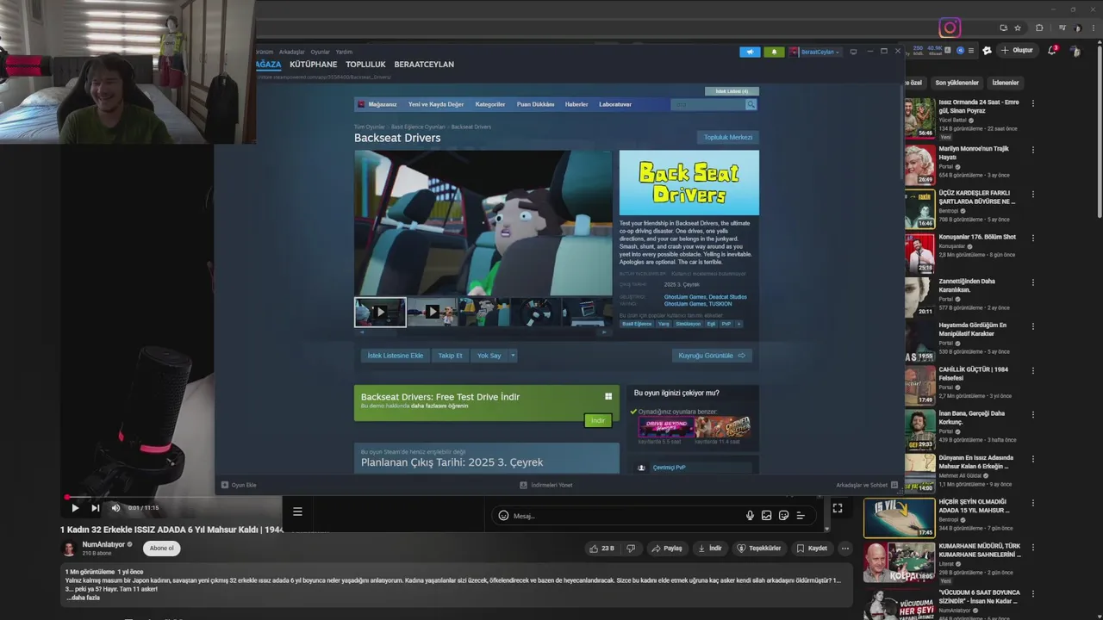
Task: Open İstek Listesi (4) wishlist button
Action: coord(732,91)
